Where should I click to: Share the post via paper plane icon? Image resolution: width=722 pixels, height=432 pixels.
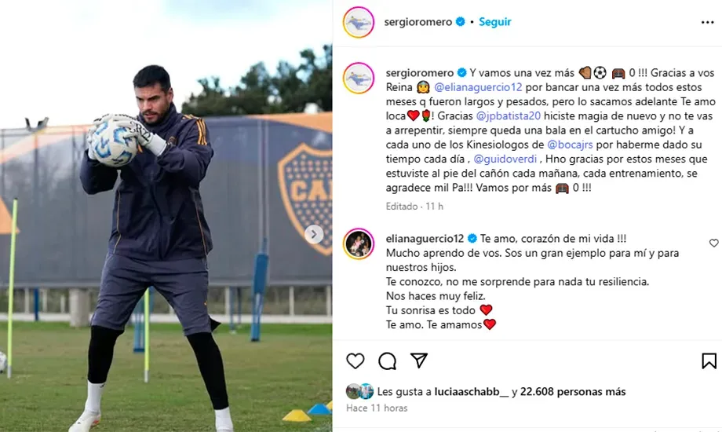pos(419,361)
